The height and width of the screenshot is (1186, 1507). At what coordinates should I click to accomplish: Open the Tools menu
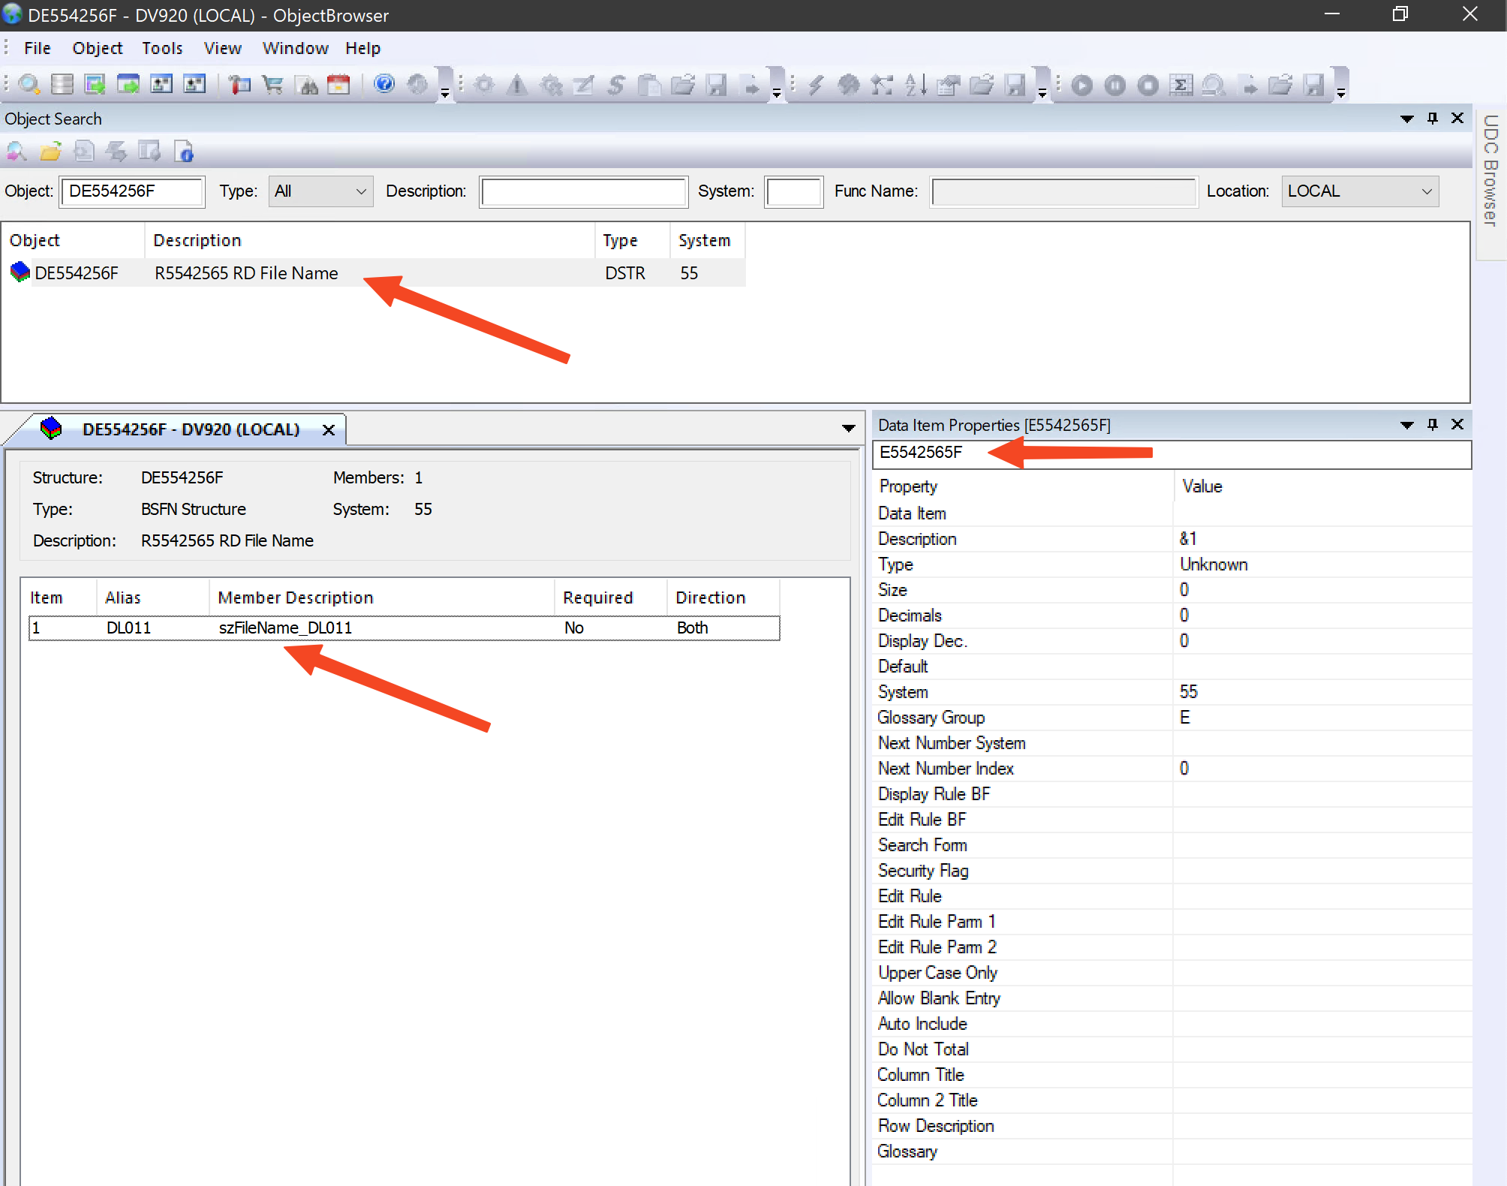tap(162, 49)
